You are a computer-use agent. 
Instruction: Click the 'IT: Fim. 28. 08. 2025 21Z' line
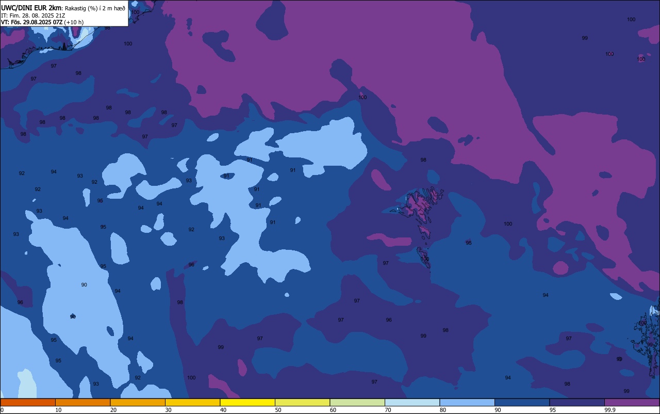click(x=33, y=15)
